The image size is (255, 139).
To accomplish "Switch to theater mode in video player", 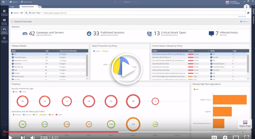I will [236, 137].
